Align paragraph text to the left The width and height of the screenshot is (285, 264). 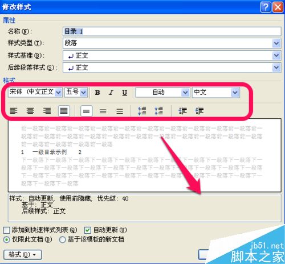click(14, 111)
